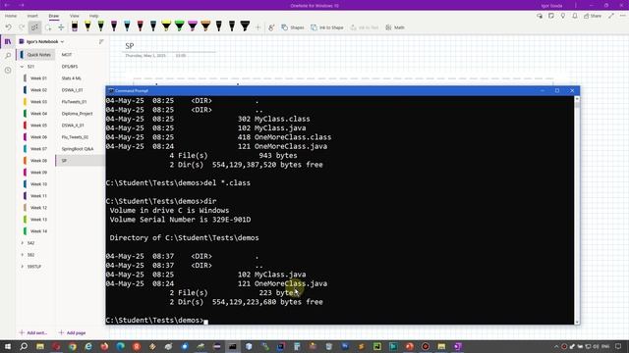Undo the last action in OneNote
Viewport: 629px width, 353px height.
pos(9,27)
